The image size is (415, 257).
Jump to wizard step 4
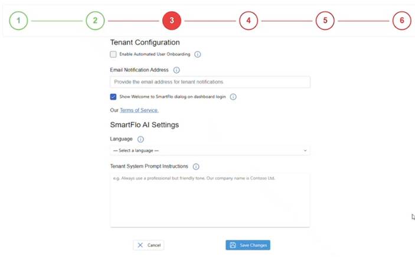point(249,21)
